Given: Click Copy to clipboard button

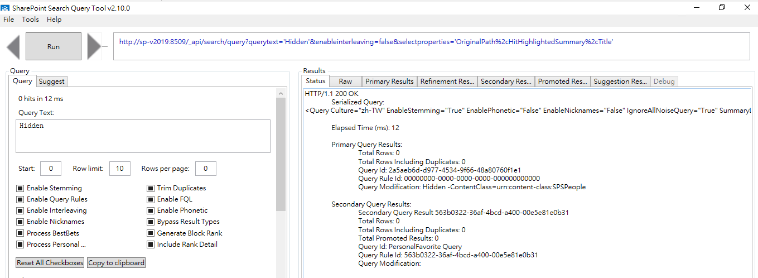Looking at the screenshot, I should tap(116, 263).
